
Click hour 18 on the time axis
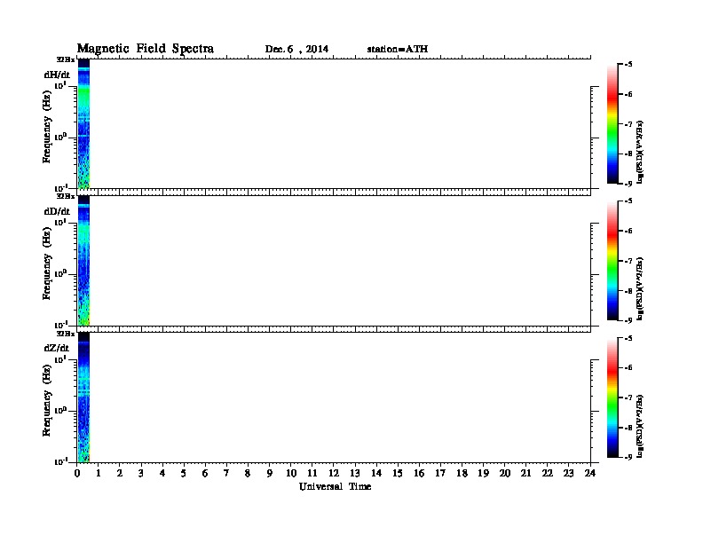[x=462, y=473]
